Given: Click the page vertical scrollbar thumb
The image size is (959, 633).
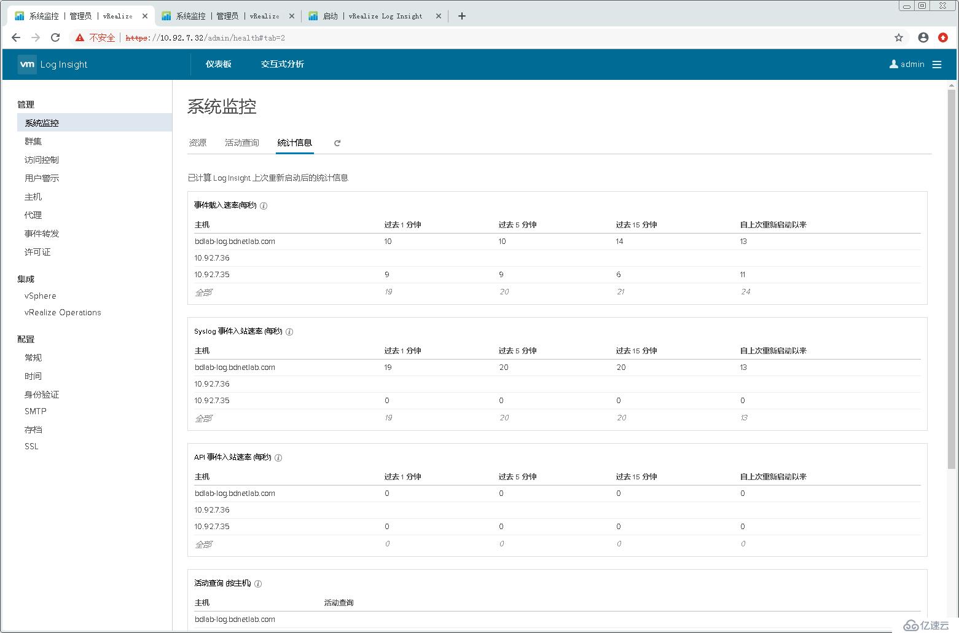Looking at the screenshot, I should [x=952, y=280].
